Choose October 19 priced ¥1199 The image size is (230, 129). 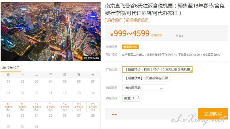click(65, 107)
